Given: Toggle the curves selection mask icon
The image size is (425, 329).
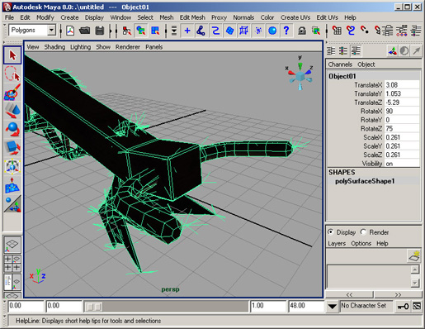Looking at the screenshot, I should [215, 31].
